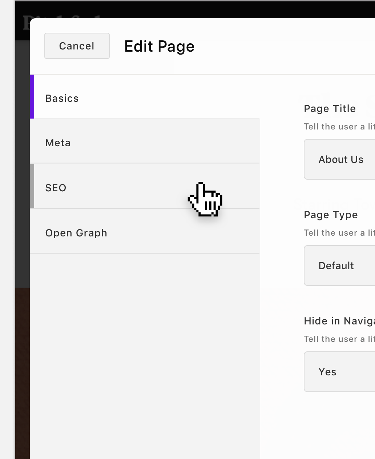Click the Page Title label
This screenshot has height=459, width=375.
pyautogui.click(x=329, y=108)
